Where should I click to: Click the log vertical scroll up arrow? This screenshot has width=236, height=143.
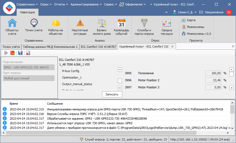(232, 103)
